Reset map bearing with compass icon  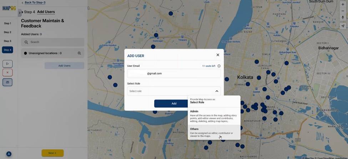343,17
